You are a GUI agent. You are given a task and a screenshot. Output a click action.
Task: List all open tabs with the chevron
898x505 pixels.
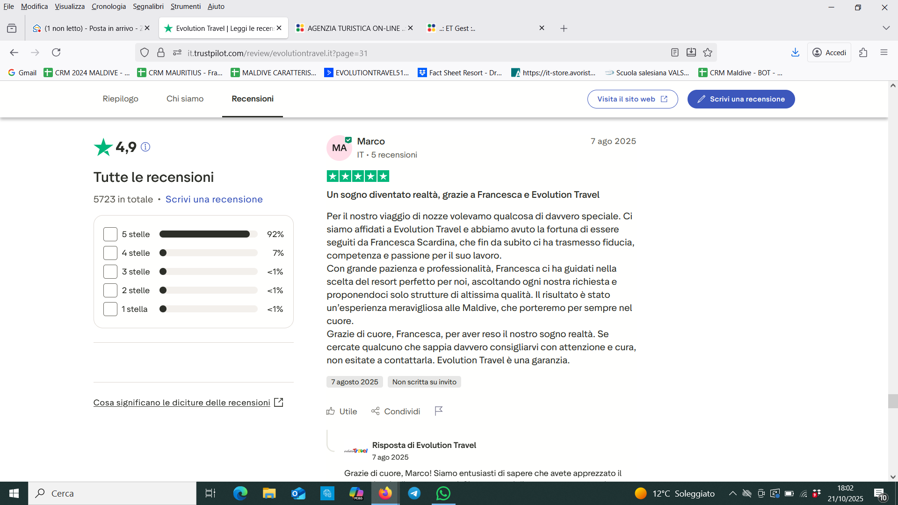pos(886,28)
